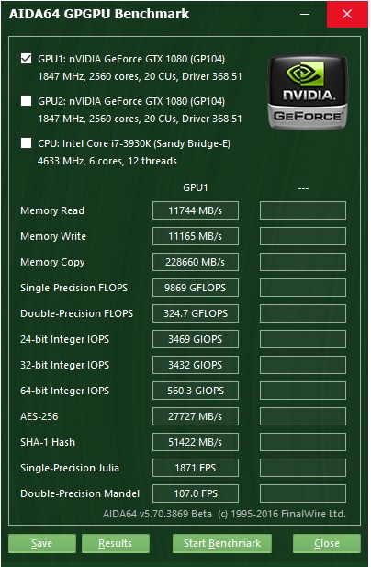Click the 560.3 GIOPS 64-bit result
Viewport: 371px width, 567px height.
(196, 391)
